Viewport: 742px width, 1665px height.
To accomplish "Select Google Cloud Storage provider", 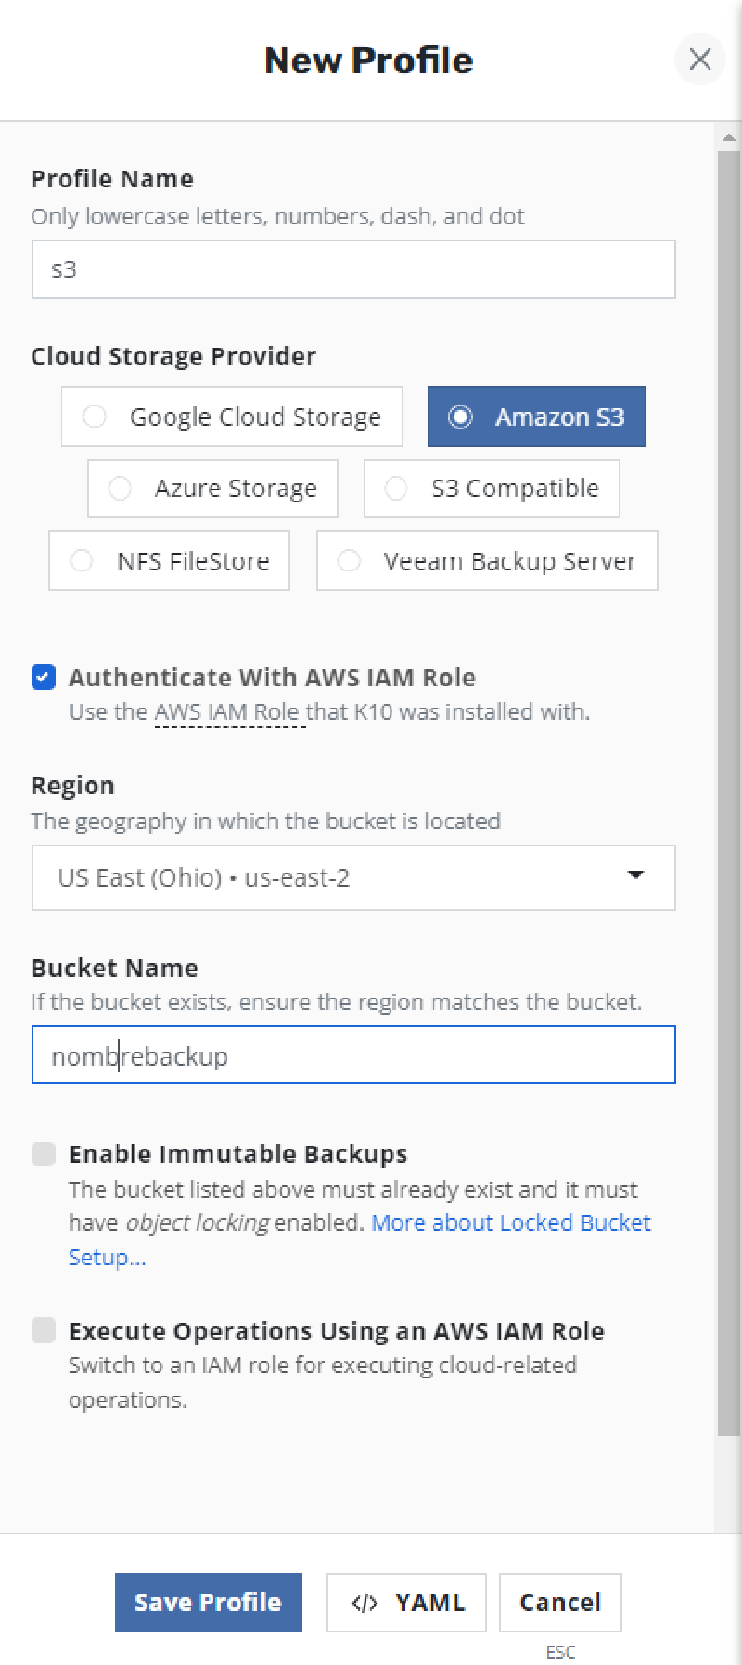I will [232, 416].
